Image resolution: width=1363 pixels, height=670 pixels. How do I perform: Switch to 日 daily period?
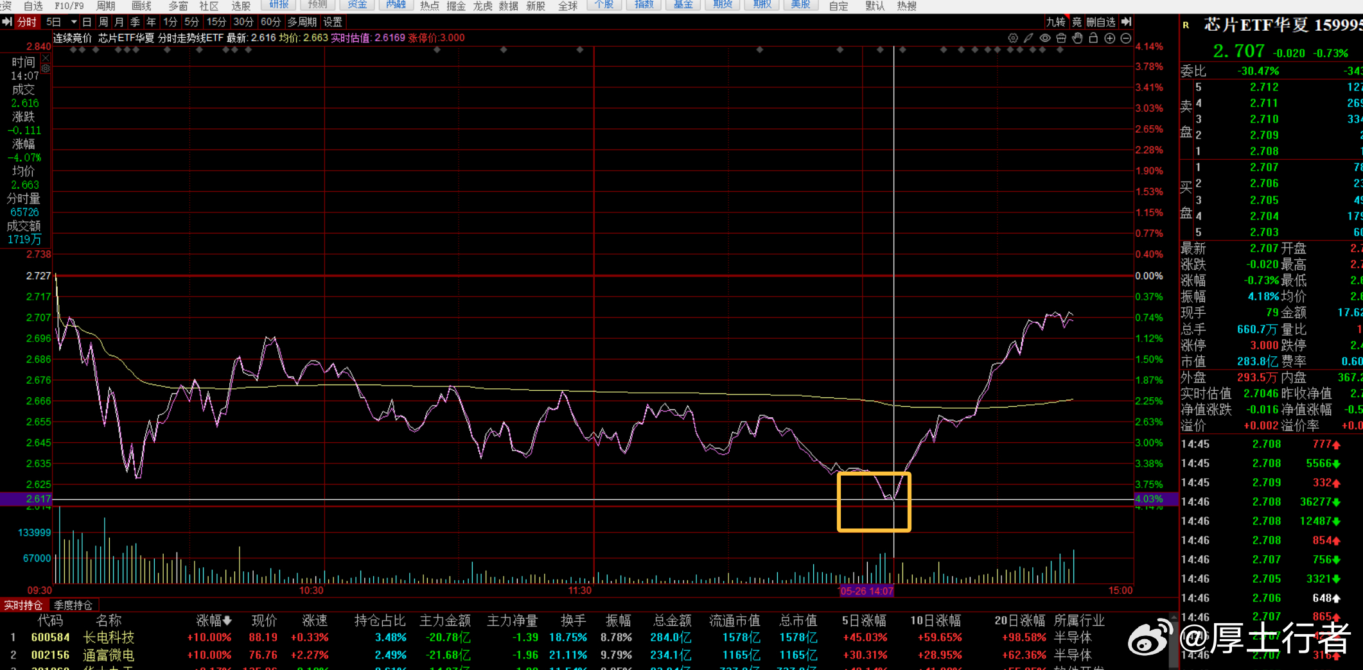[87, 22]
